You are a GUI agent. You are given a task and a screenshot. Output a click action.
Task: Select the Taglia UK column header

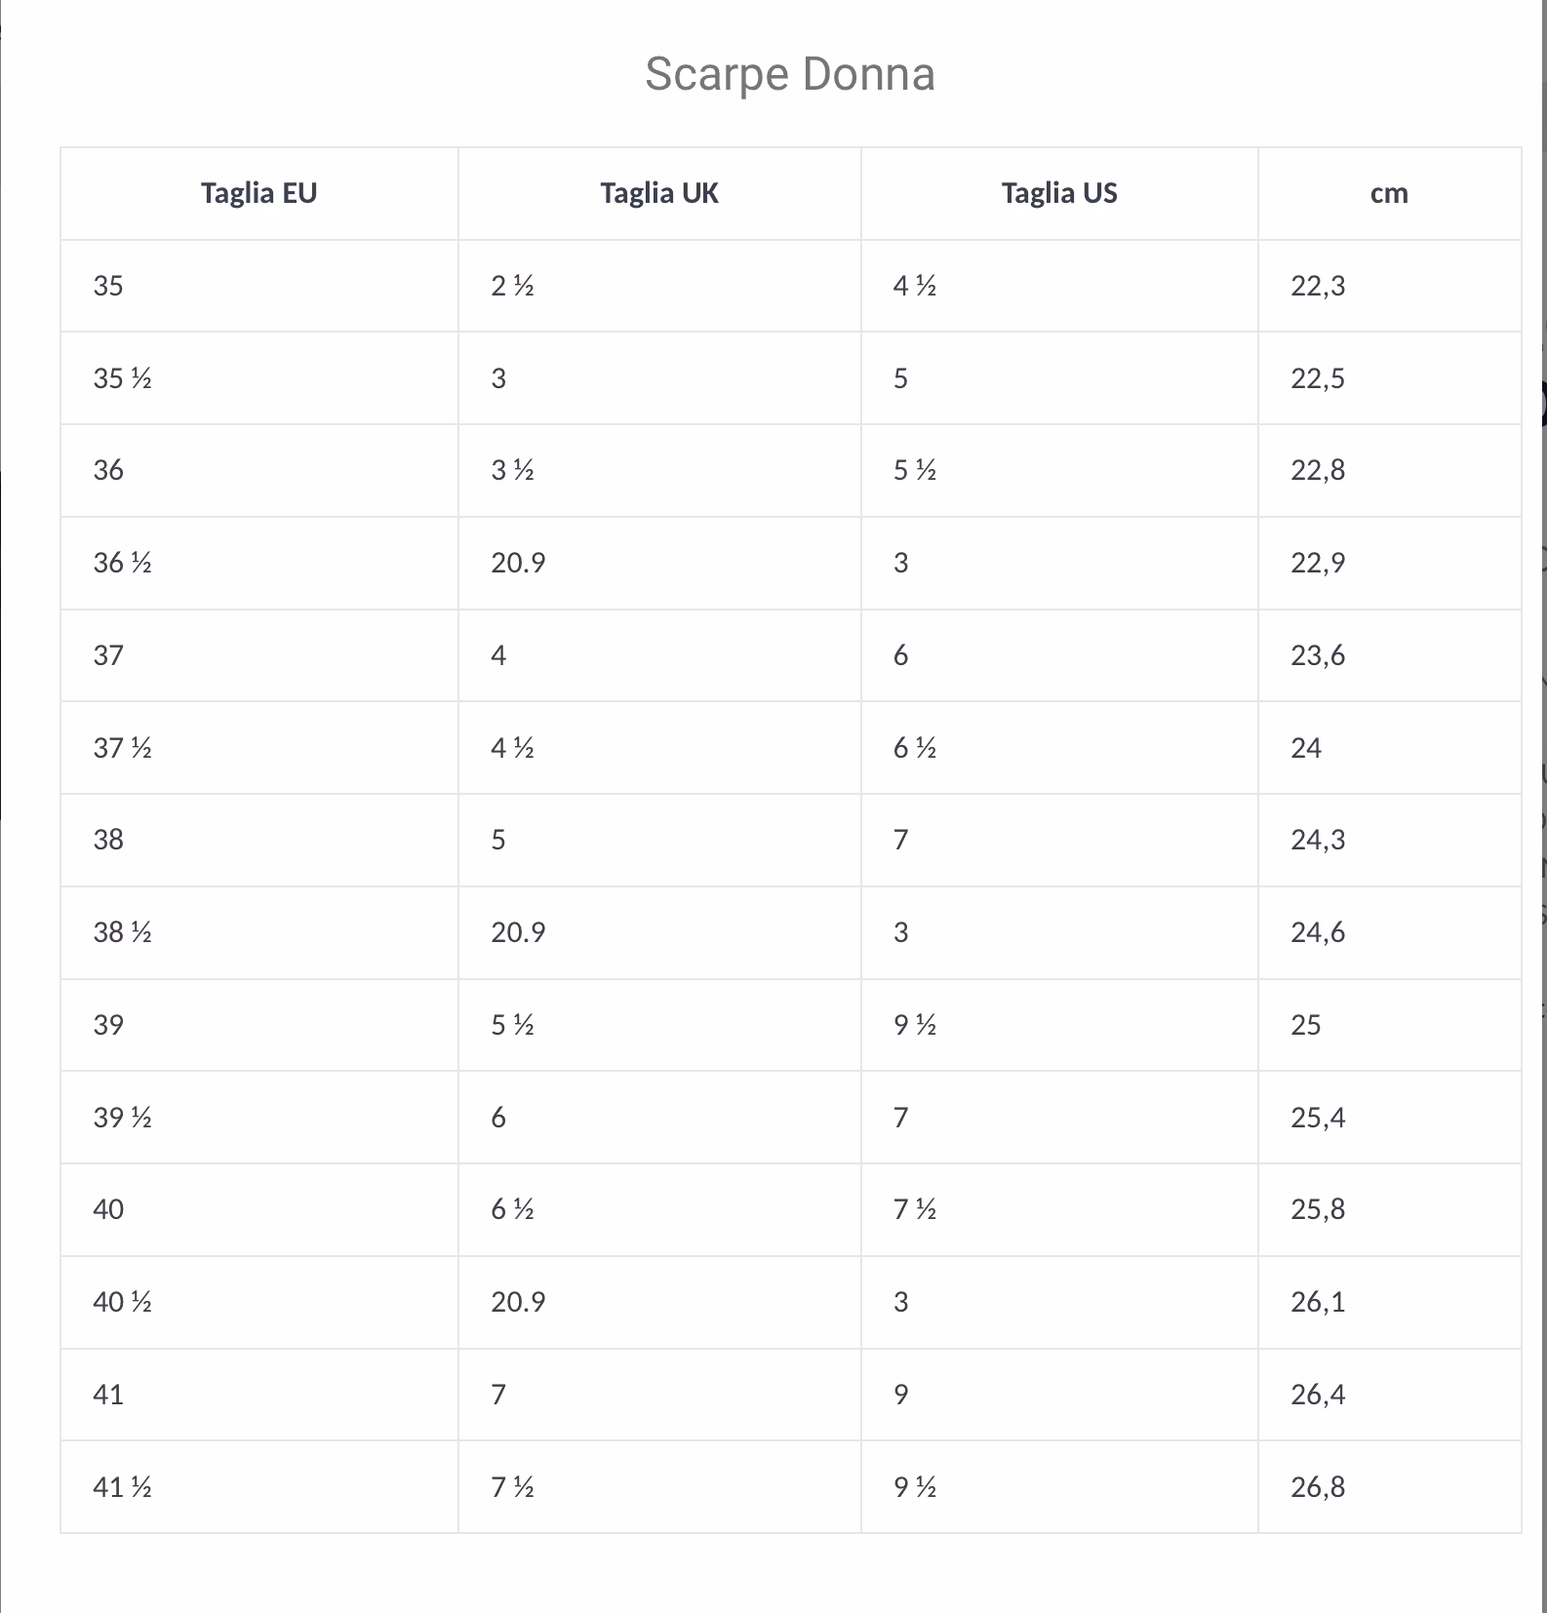click(x=659, y=193)
